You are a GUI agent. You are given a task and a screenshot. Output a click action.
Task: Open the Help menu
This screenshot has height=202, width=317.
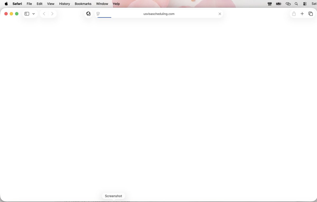[116, 4]
